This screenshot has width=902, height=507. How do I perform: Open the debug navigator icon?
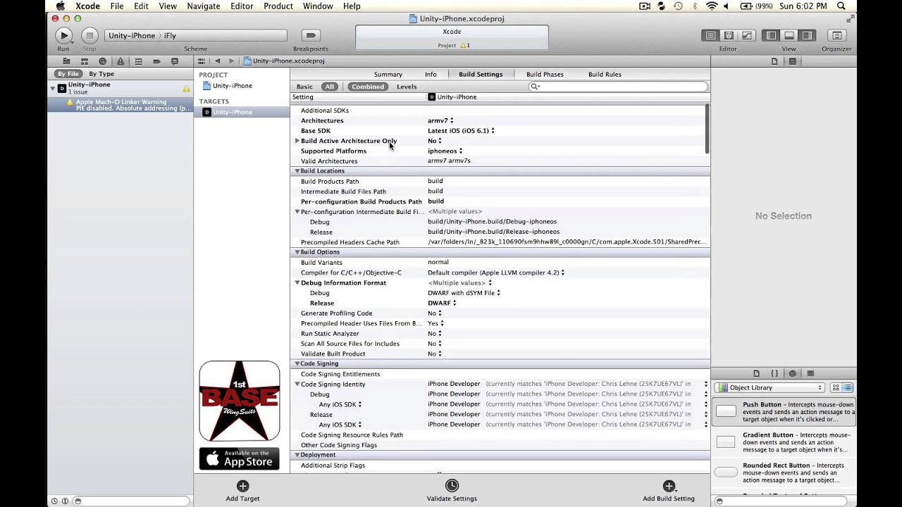[139, 61]
